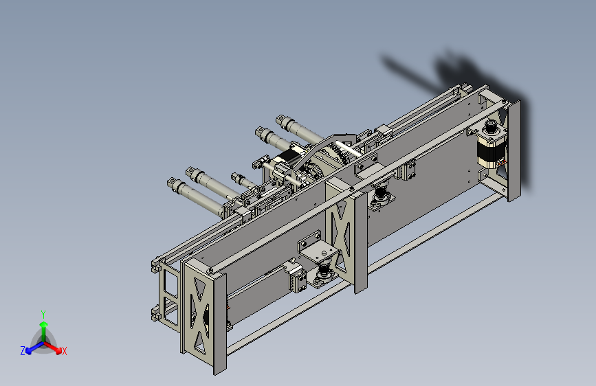
Task: Select the shortest pneumatic cylinder on the model
Action: pos(243,181)
